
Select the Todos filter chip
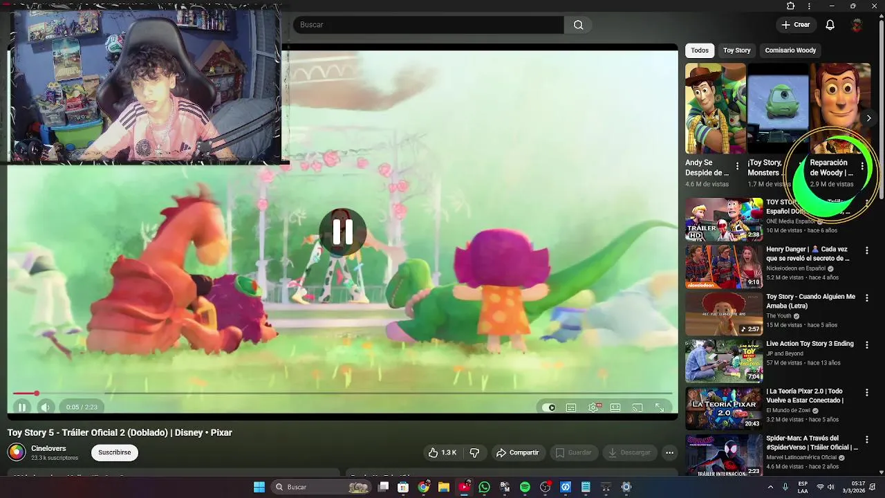(x=700, y=50)
